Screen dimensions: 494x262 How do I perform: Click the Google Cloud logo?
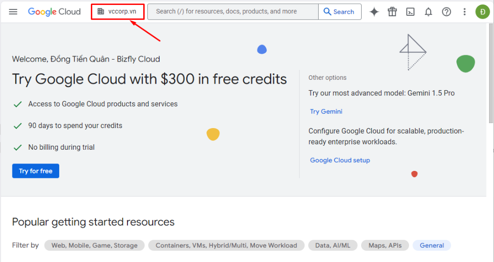click(x=54, y=12)
